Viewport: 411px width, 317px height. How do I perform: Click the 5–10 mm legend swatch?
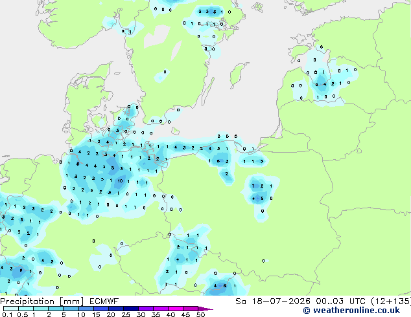coord(71,309)
